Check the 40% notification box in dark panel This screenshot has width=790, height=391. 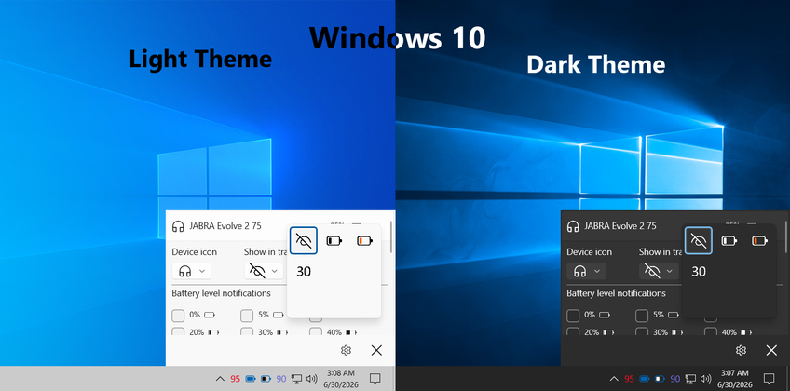[x=711, y=331]
